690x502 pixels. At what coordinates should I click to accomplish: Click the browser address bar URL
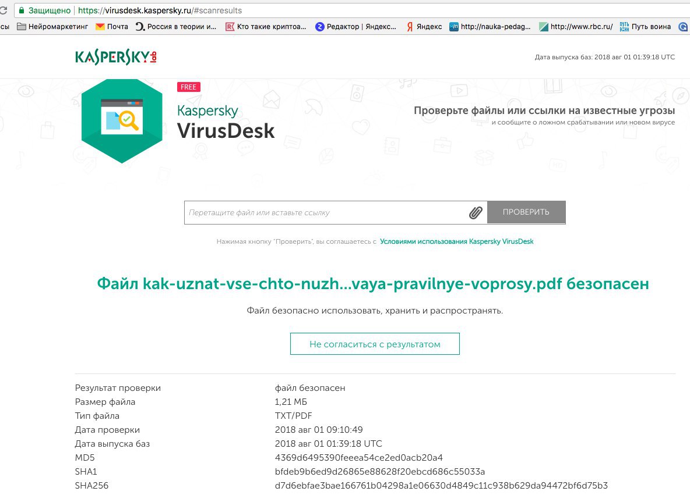(160, 10)
